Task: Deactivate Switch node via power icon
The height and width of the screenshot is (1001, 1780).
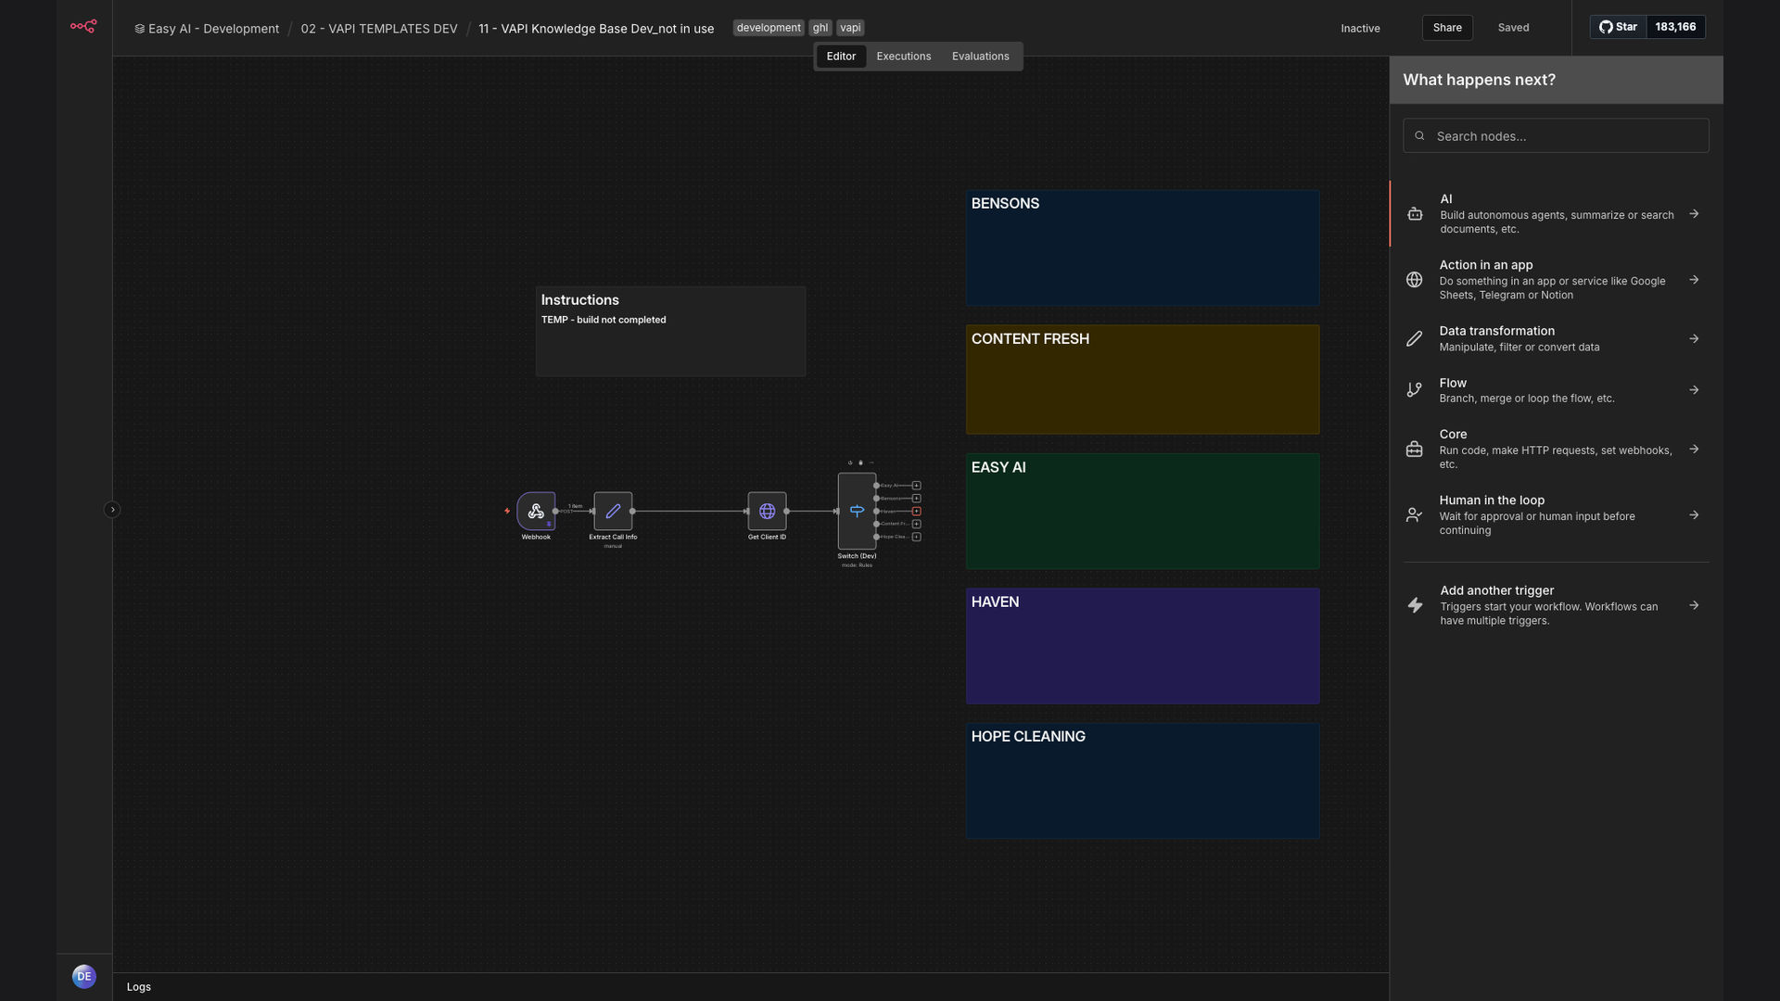Action: [850, 462]
